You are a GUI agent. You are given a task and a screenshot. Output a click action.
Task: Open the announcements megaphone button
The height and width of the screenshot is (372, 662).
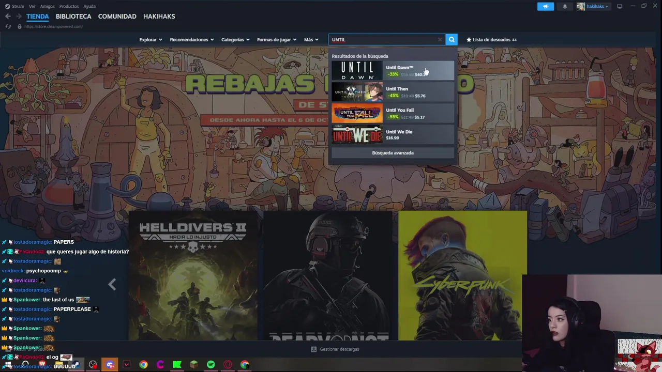546,6
